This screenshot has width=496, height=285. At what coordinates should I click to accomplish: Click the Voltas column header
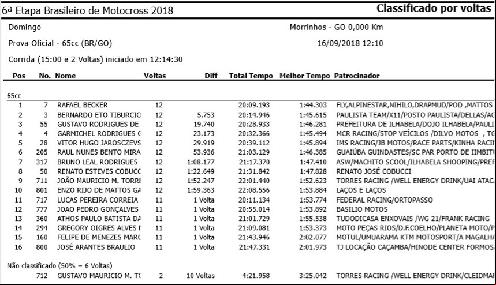click(x=155, y=76)
